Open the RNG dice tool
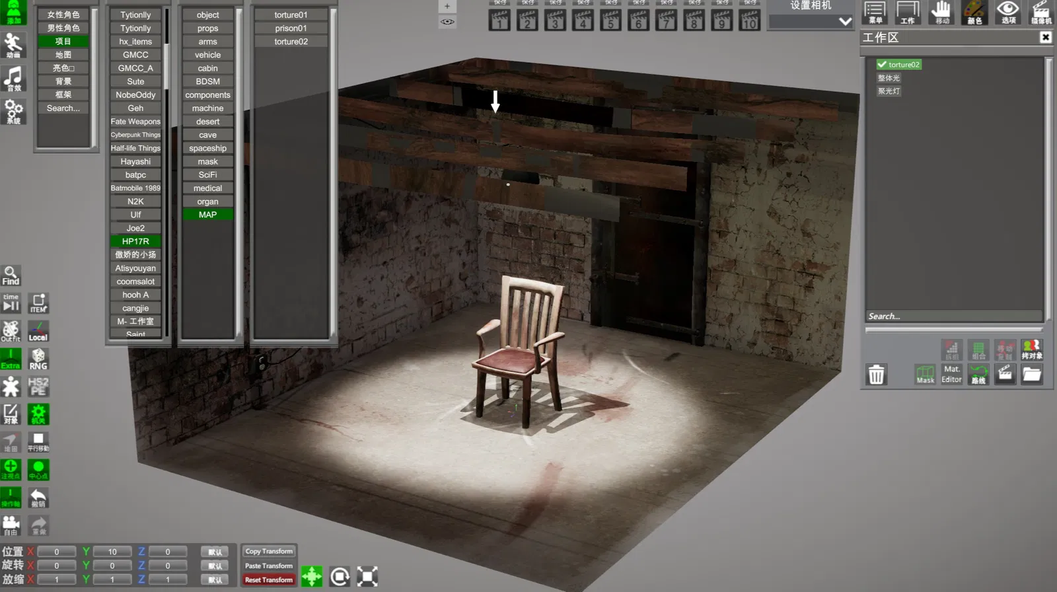1057x592 pixels. pyautogui.click(x=38, y=359)
